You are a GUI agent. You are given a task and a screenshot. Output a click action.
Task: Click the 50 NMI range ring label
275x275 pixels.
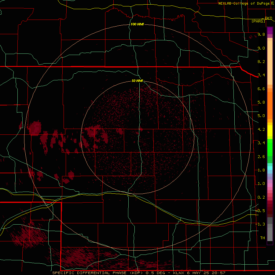[137, 81]
